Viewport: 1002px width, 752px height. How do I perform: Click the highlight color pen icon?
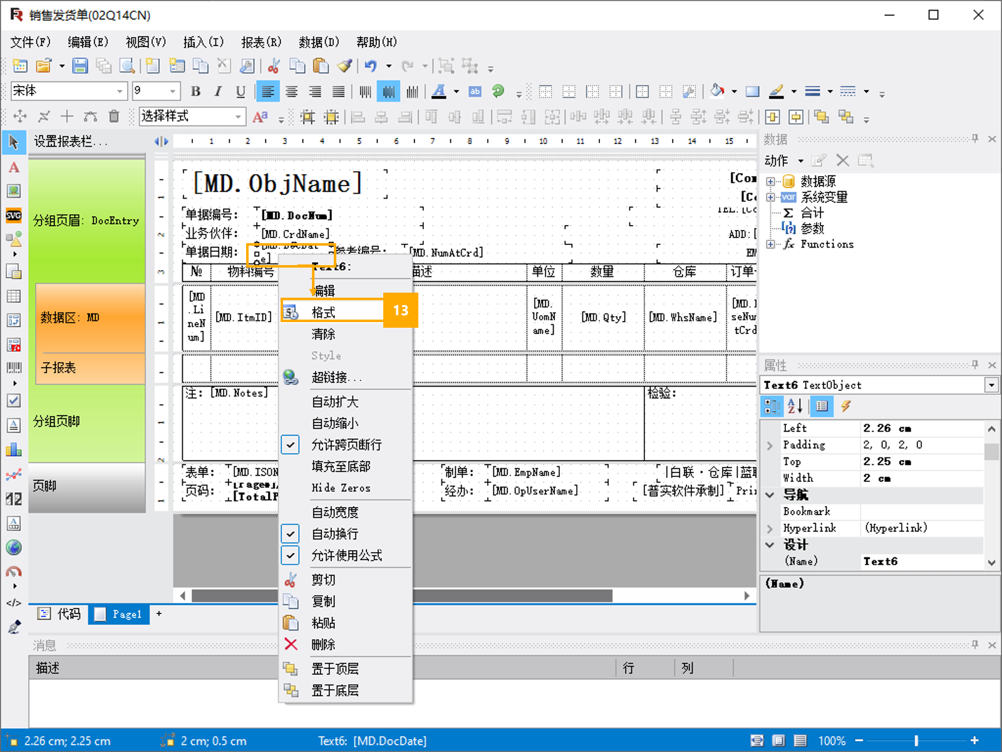click(x=777, y=91)
